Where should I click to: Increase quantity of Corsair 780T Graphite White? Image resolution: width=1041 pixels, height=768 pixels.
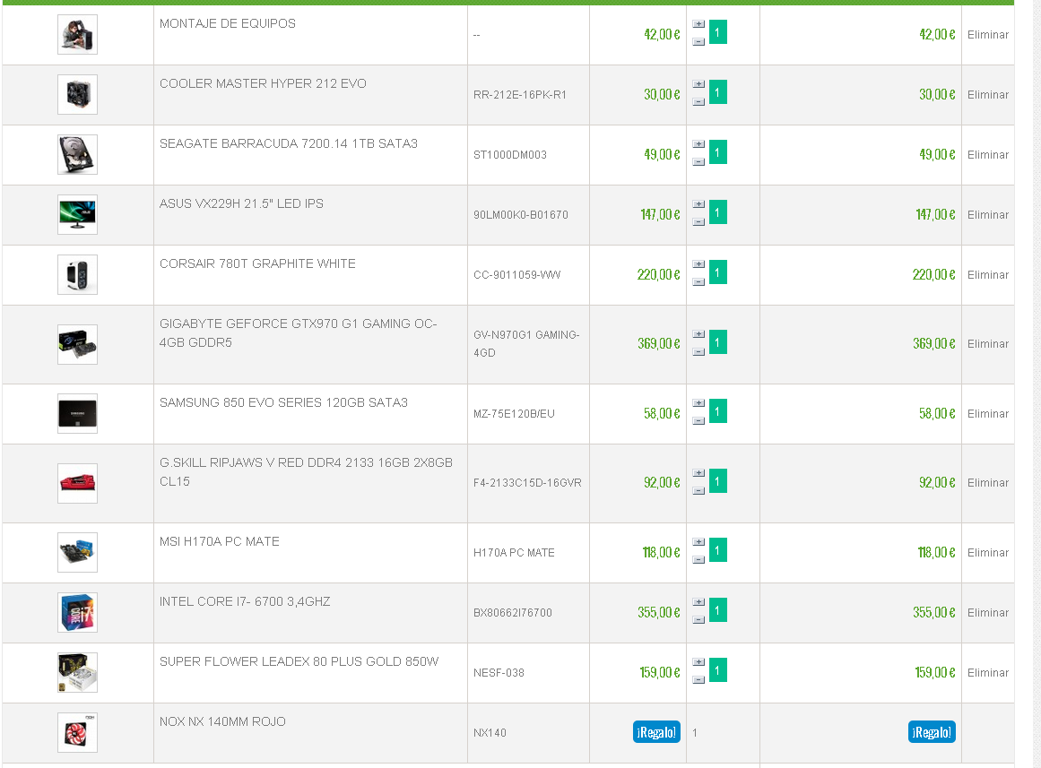[x=698, y=264]
